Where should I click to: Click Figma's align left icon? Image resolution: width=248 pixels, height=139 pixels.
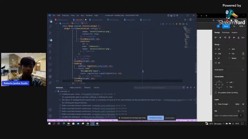pos(215,37)
